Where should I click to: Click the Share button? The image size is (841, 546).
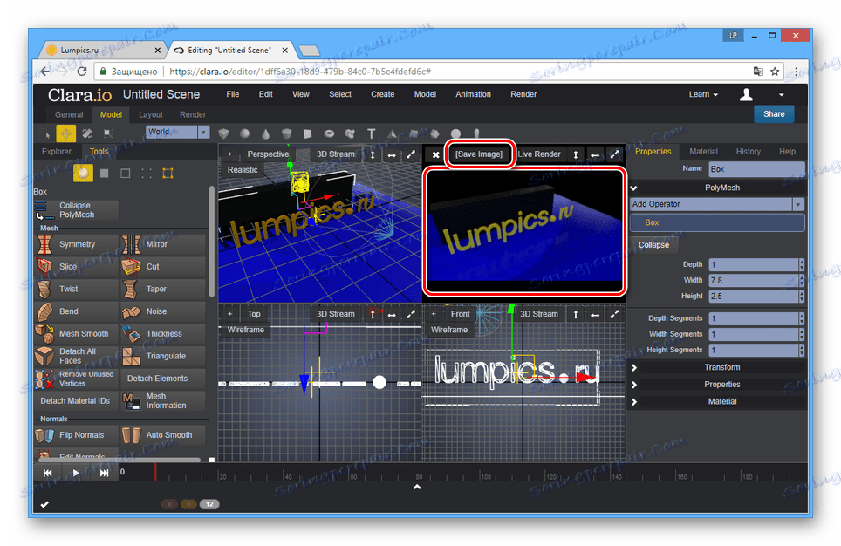pos(774,114)
